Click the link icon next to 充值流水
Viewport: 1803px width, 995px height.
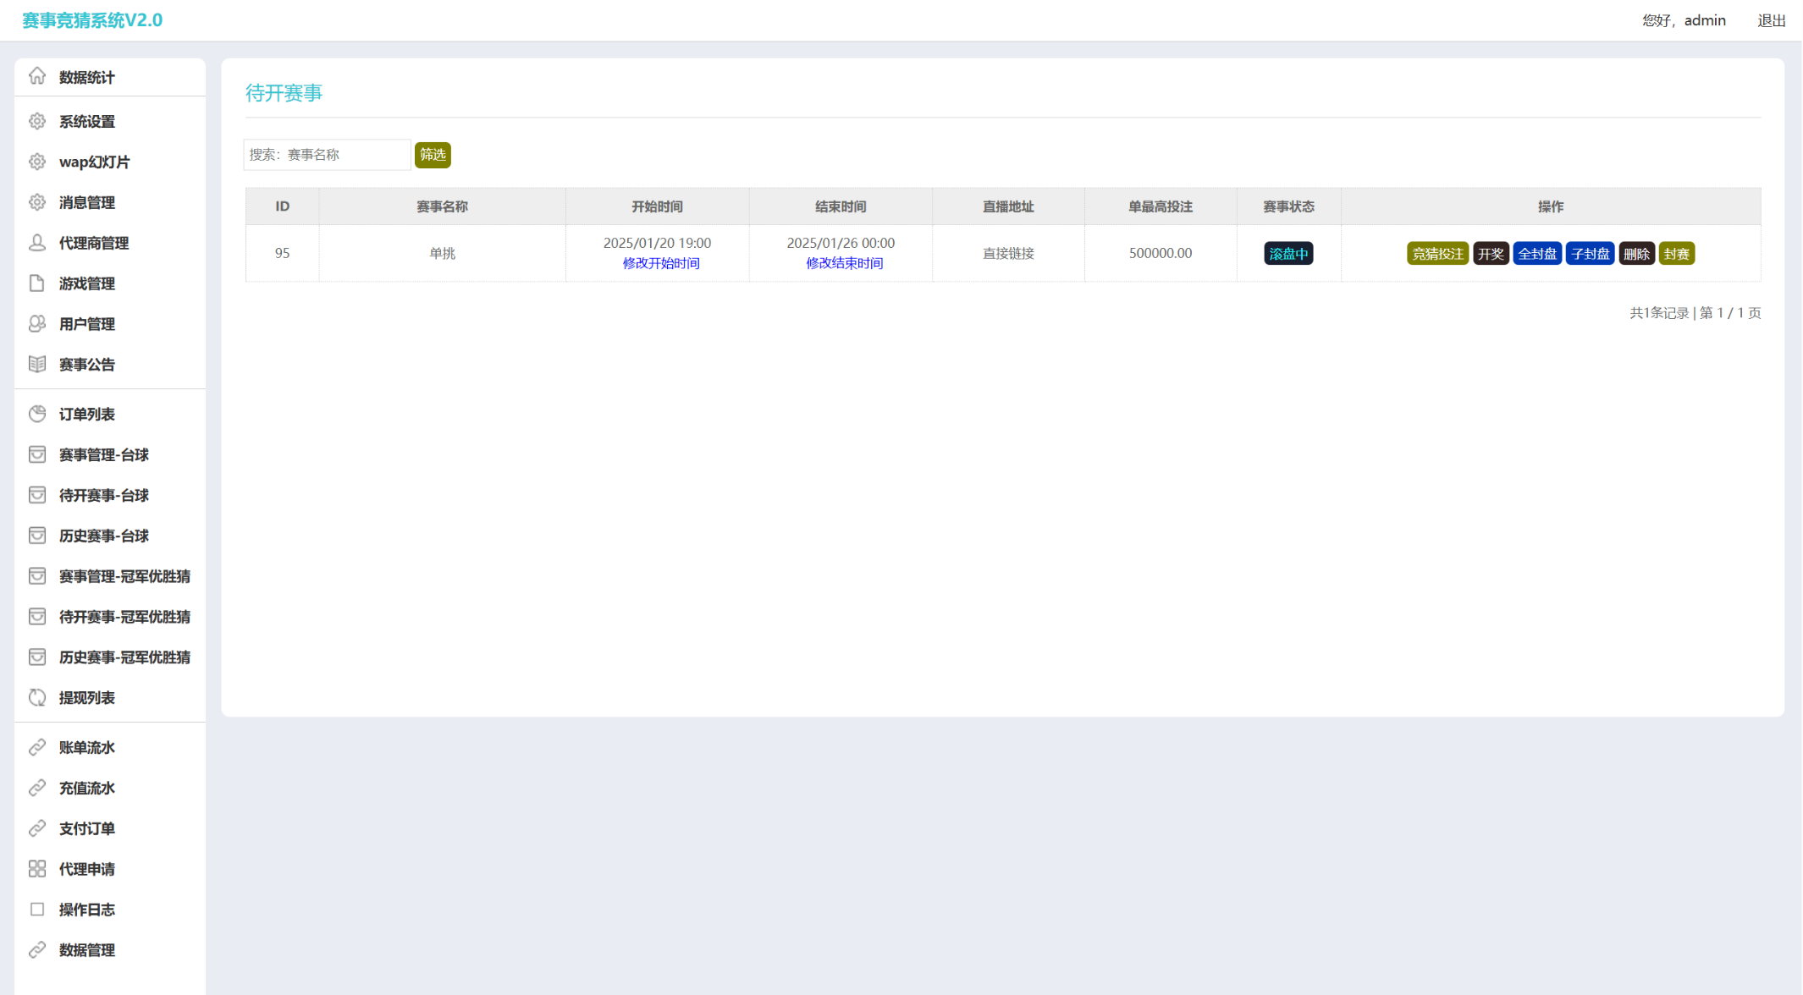[37, 788]
